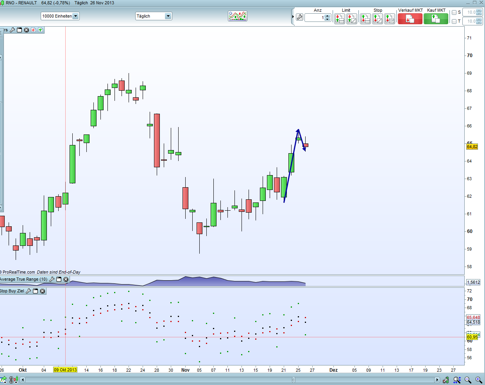
Task: Increase S value with up stepper
Action: click(480, 11)
